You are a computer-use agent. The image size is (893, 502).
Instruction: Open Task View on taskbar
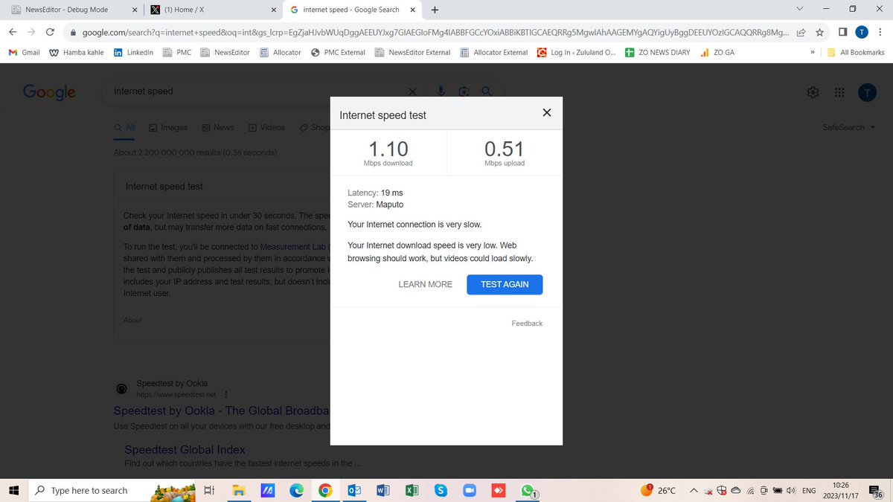(x=209, y=490)
